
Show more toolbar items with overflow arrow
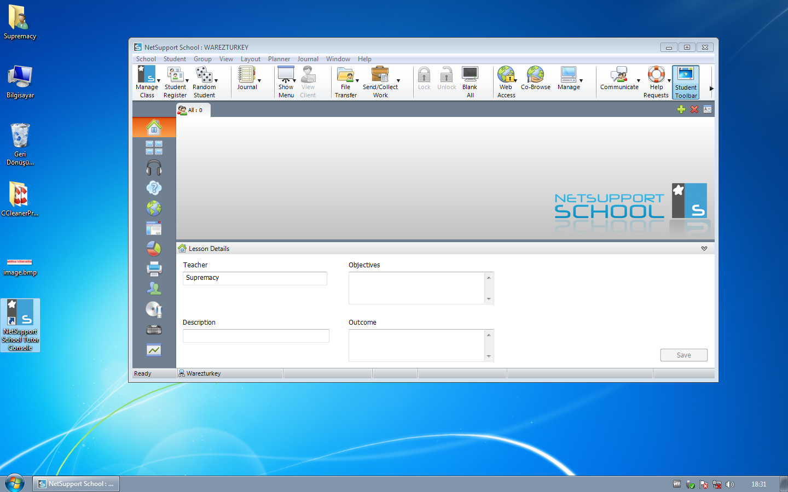pos(711,88)
